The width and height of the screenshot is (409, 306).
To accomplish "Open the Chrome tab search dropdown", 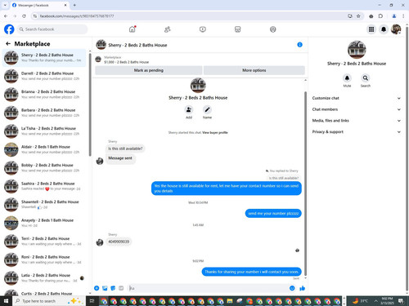I will 5,5.
